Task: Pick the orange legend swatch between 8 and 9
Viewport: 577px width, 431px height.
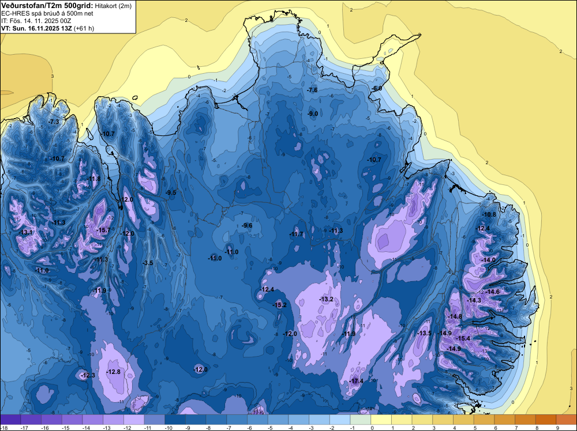Action: 546,419
